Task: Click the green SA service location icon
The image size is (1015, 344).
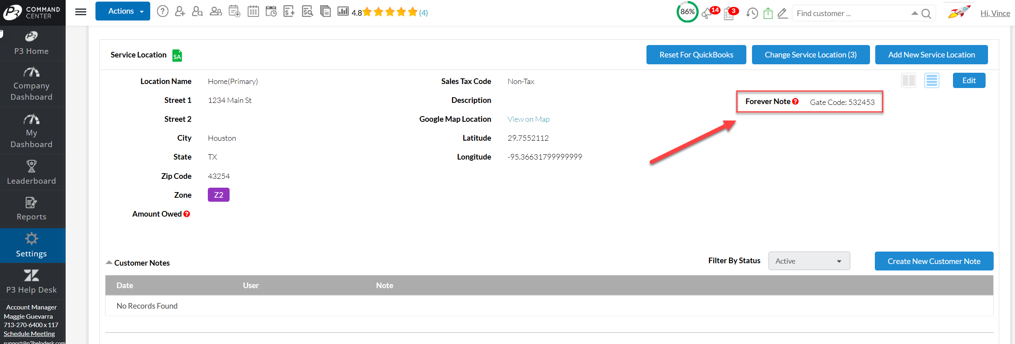Action: 177,55
